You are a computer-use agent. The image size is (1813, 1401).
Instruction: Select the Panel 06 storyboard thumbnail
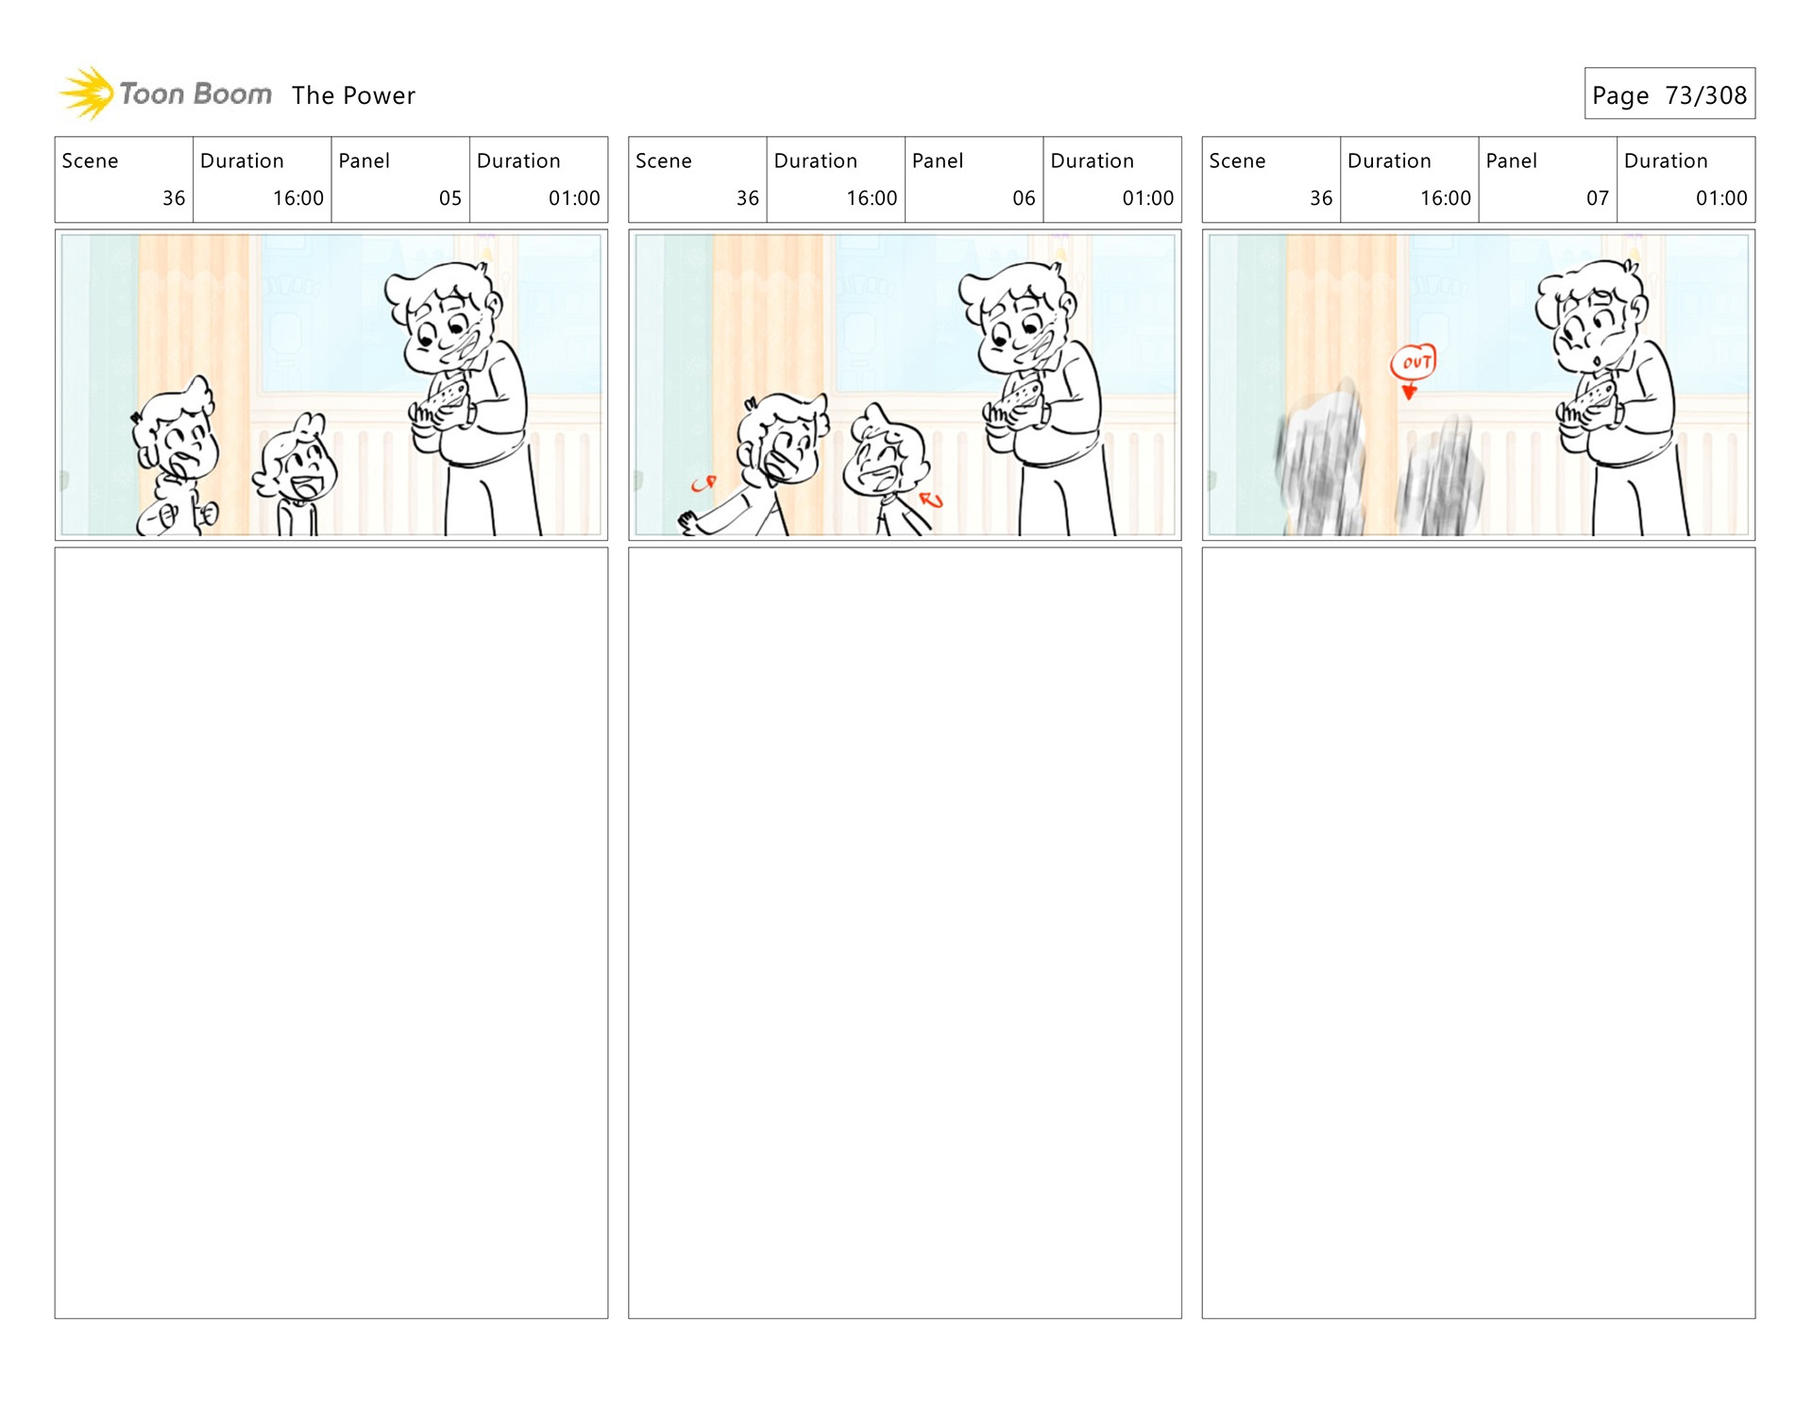point(905,385)
